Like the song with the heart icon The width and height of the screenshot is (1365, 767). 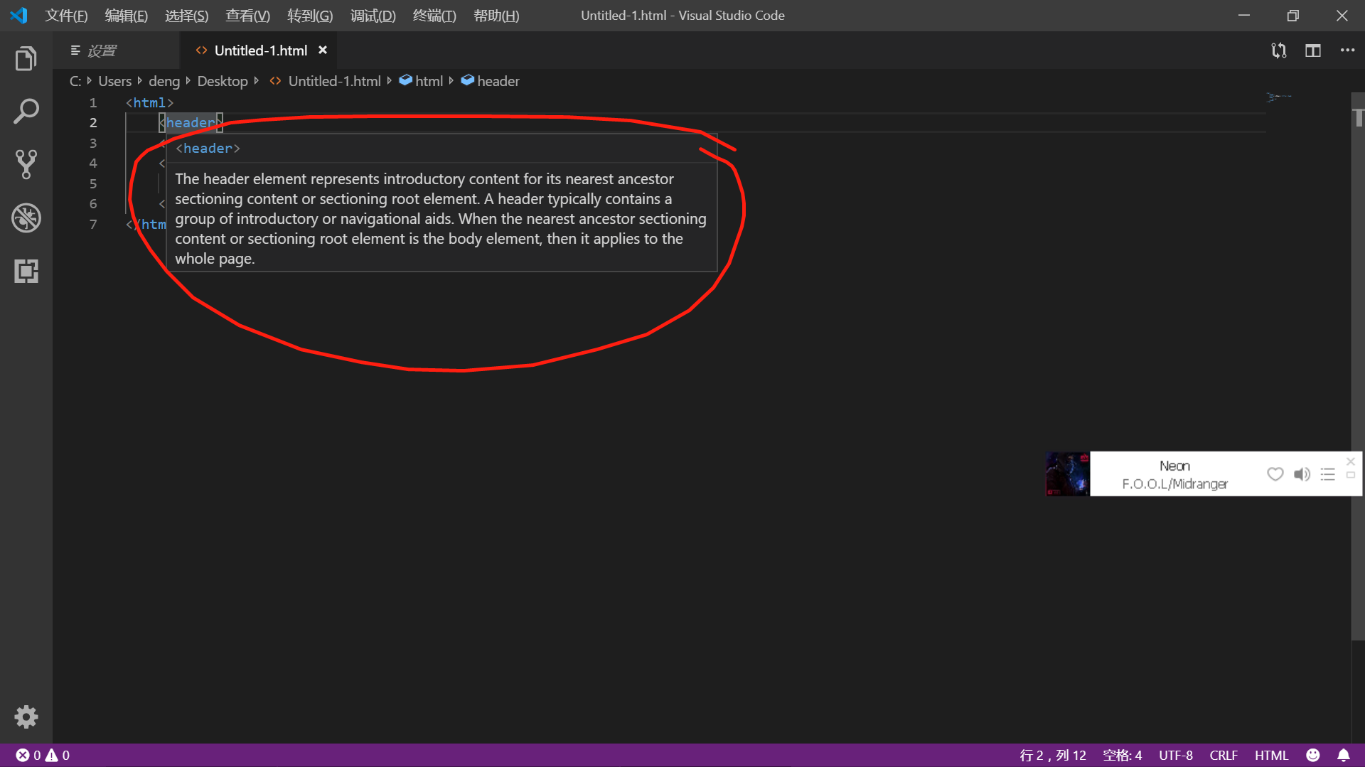click(x=1275, y=474)
